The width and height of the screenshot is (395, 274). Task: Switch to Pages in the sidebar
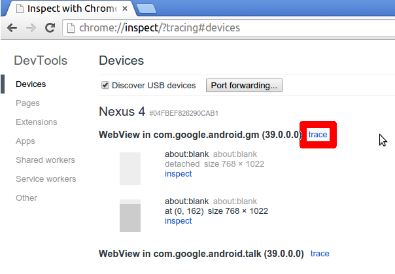click(27, 103)
